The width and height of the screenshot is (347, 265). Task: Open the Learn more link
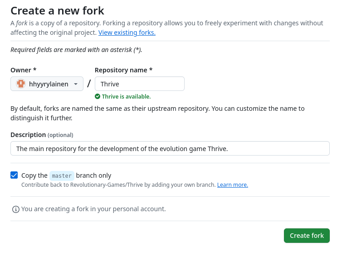(233, 185)
